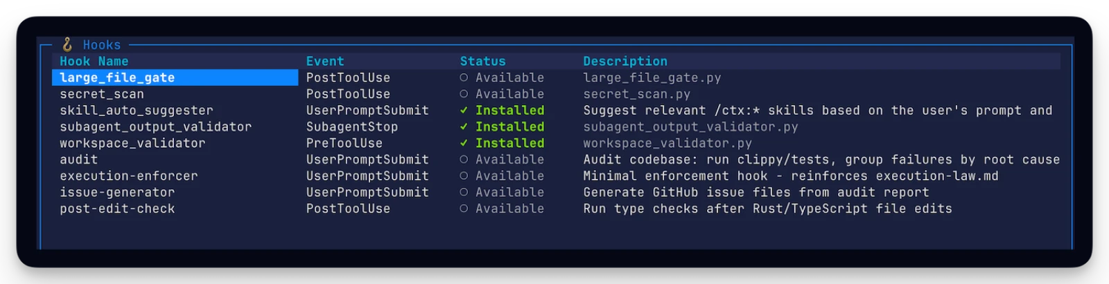Click the Available circle for audit hook
This screenshot has height=284, width=1109.
[464, 160]
